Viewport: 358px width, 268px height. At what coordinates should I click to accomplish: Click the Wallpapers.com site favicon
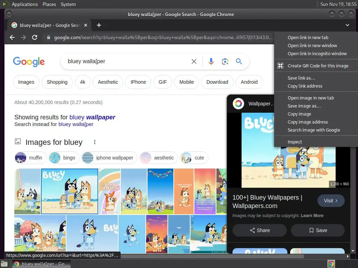pyautogui.click(x=238, y=104)
